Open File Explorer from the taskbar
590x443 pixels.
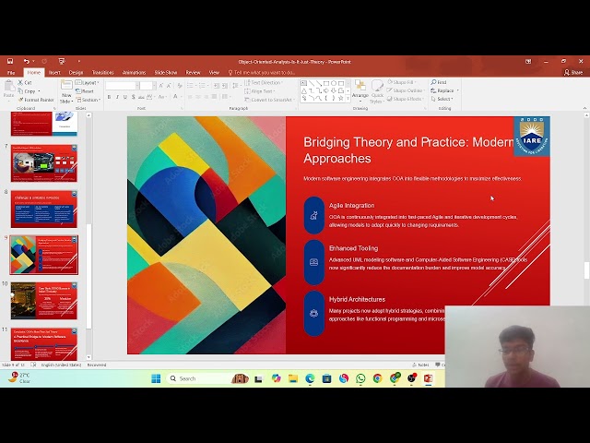pos(293,378)
